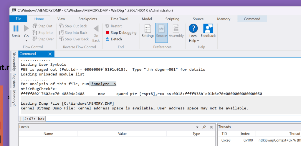301x146 pixels.
Task: Click the 'Kernel Bitmap Dump File' line
Action: [134, 108]
